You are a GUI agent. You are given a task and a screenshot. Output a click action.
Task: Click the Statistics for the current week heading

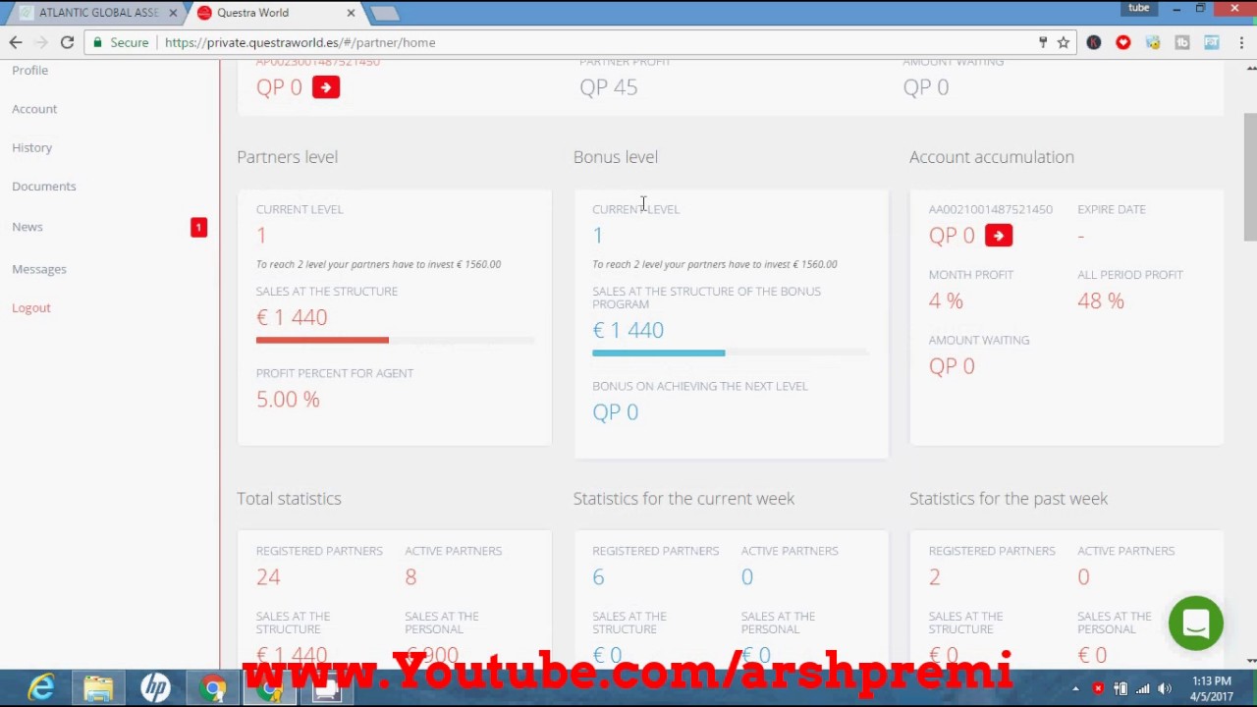pos(684,499)
